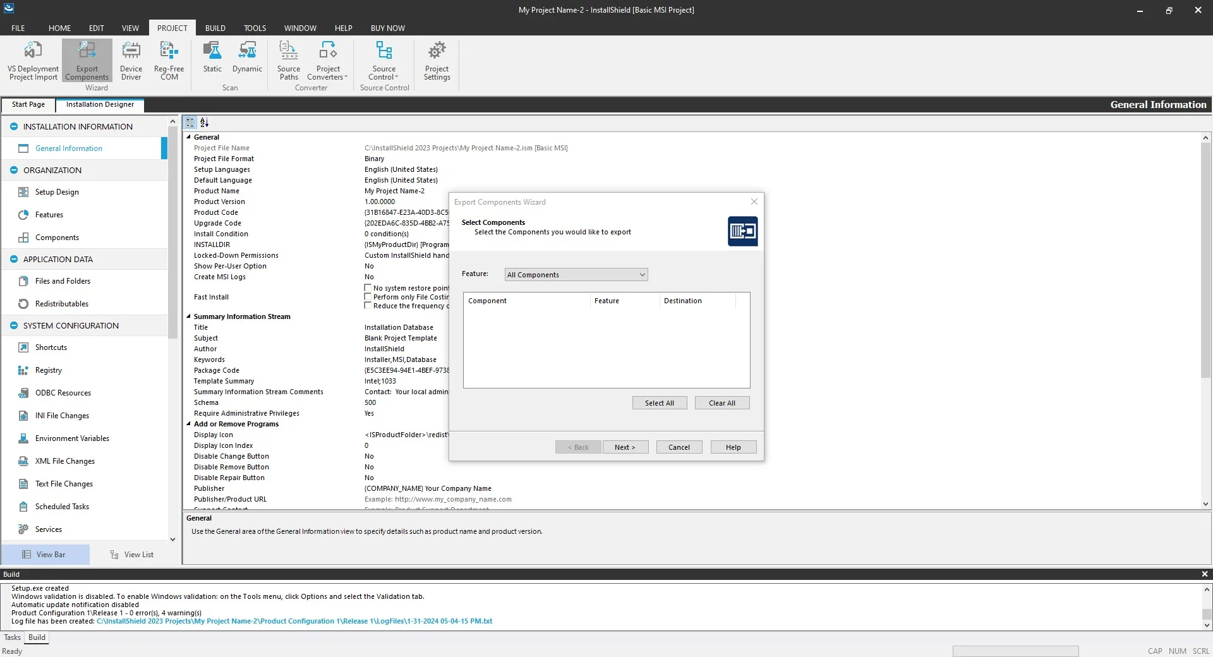This screenshot has width=1213, height=657.
Task: Collapse the Summary Information Stream section
Action: click(188, 316)
